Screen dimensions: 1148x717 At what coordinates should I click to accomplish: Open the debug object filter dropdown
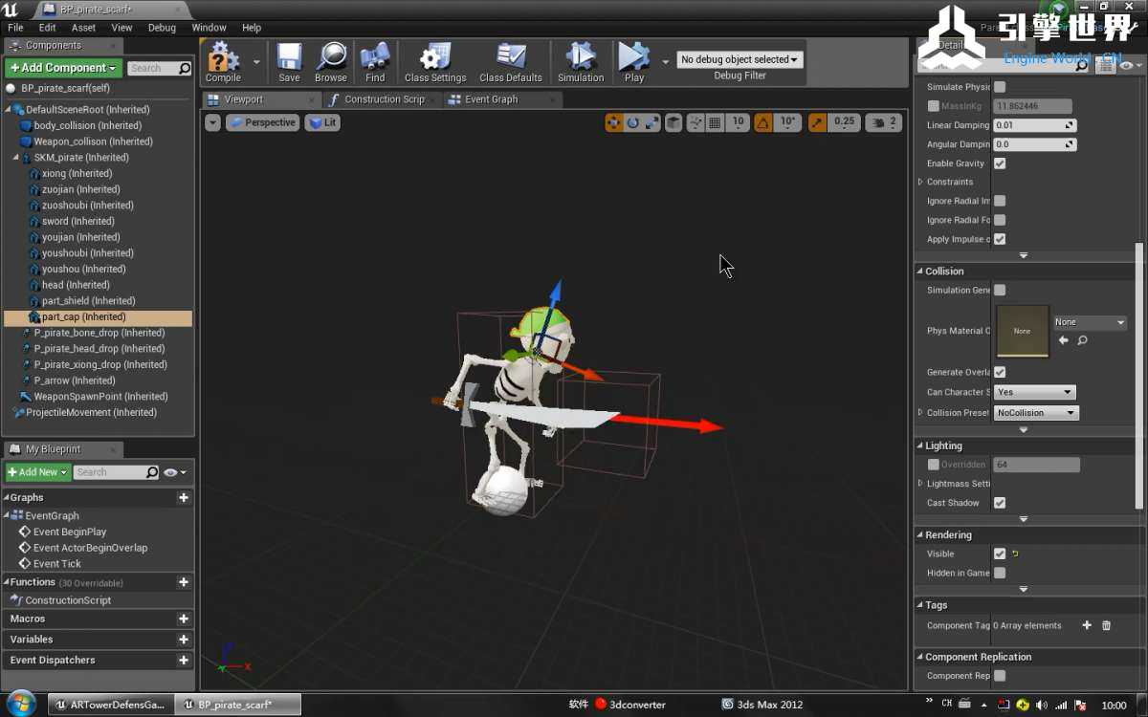tap(740, 59)
